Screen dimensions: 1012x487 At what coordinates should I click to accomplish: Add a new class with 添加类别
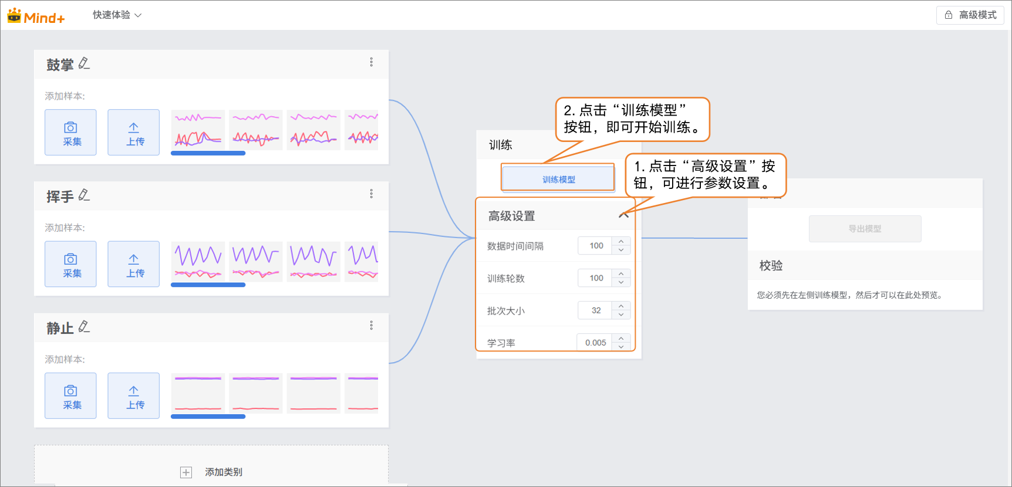tap(211, 472)
